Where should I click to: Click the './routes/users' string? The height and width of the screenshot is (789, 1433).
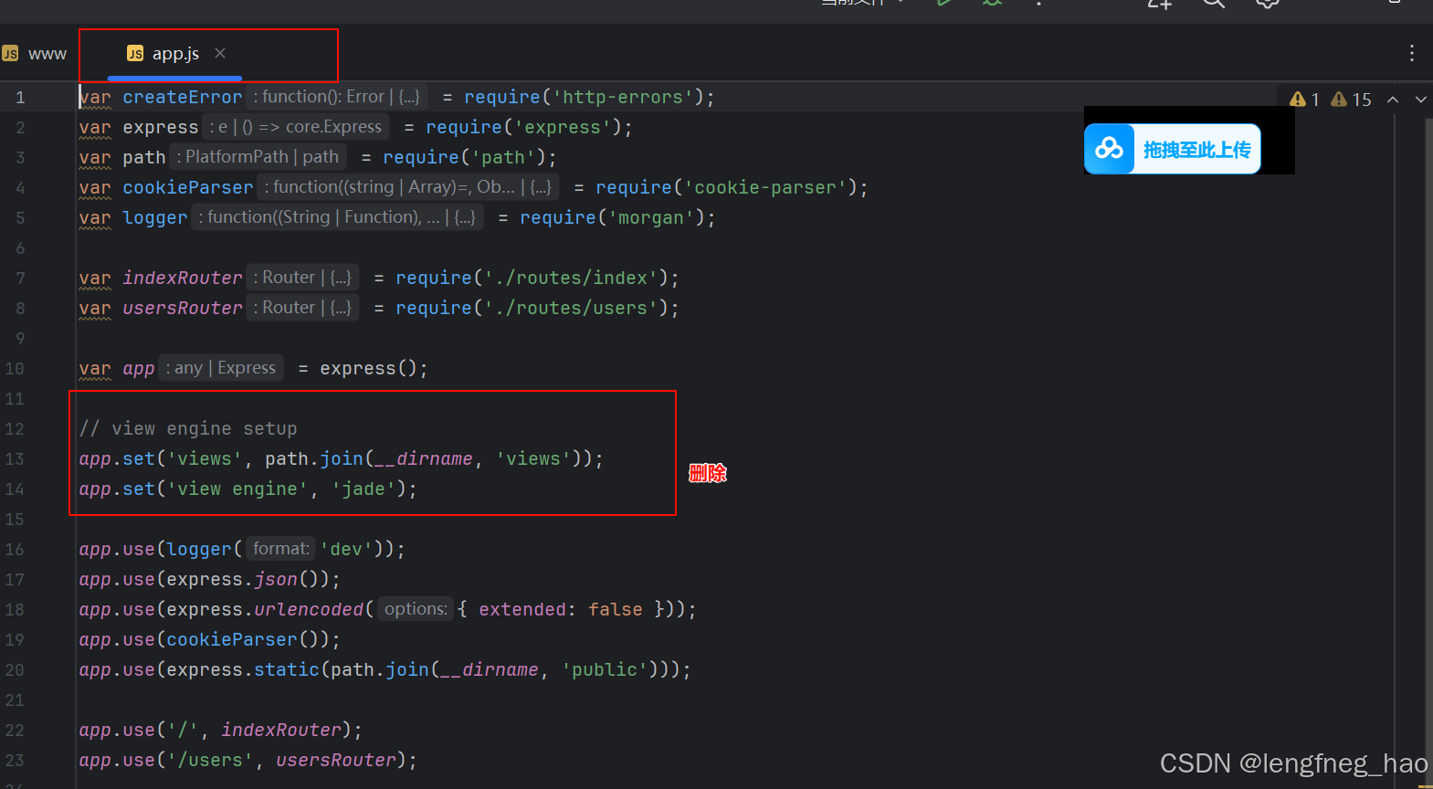tap(571, 308)
